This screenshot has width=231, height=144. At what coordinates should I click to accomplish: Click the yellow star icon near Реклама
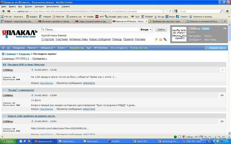(156, 39)
